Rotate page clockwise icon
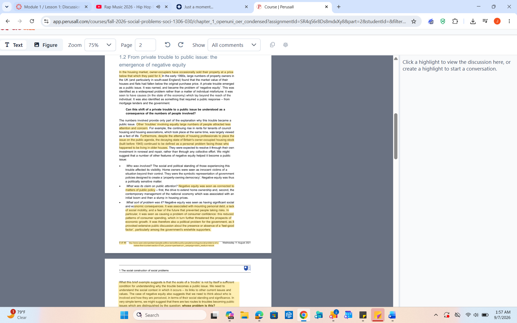The width and height of the screenshot is (517, 323). coord(181,45)
